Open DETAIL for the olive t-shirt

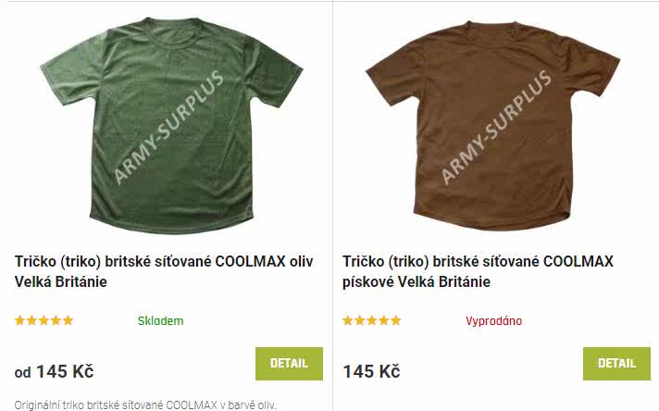point(289,364)
